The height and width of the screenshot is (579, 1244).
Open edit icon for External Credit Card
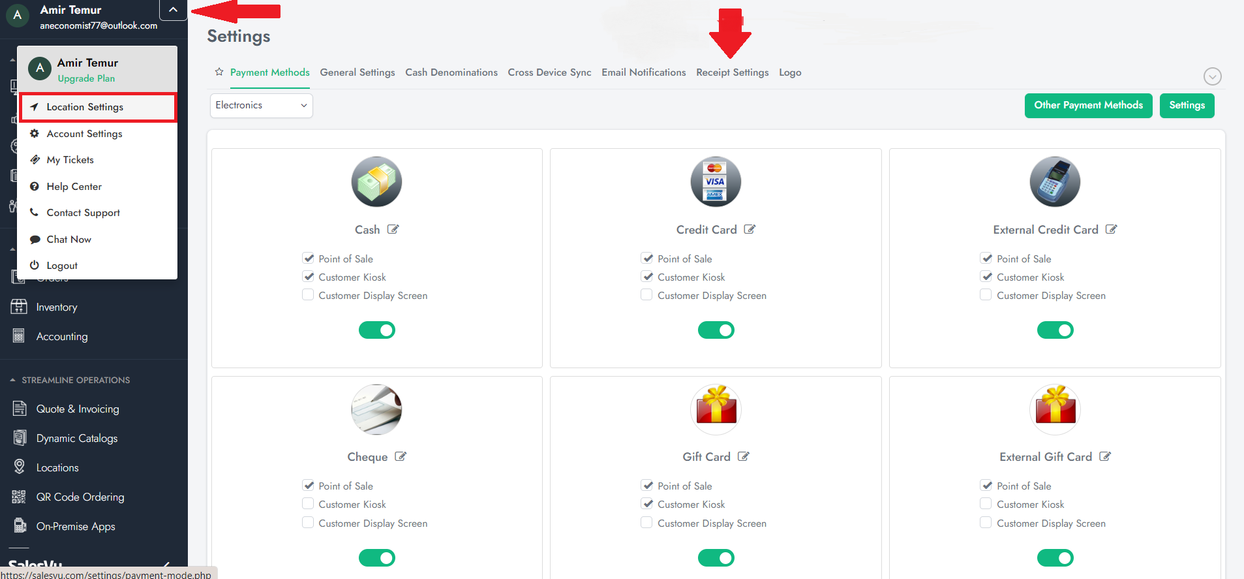click(x=1111, y=229)
